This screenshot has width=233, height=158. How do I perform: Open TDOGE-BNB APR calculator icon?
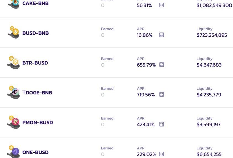(161, 94)
